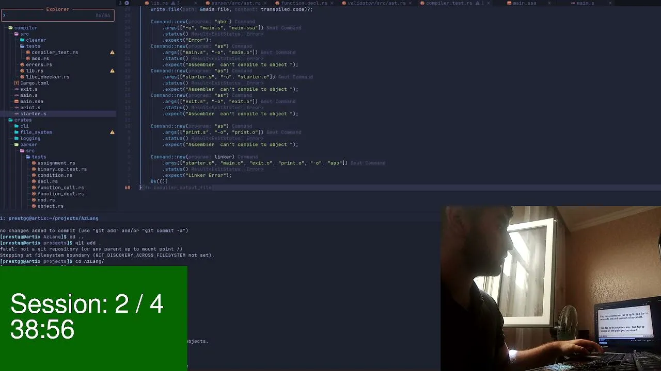Click the Ok(()) line in the editor
The width and height of the screenshot is (661, 371).
(x=159, y=181)
